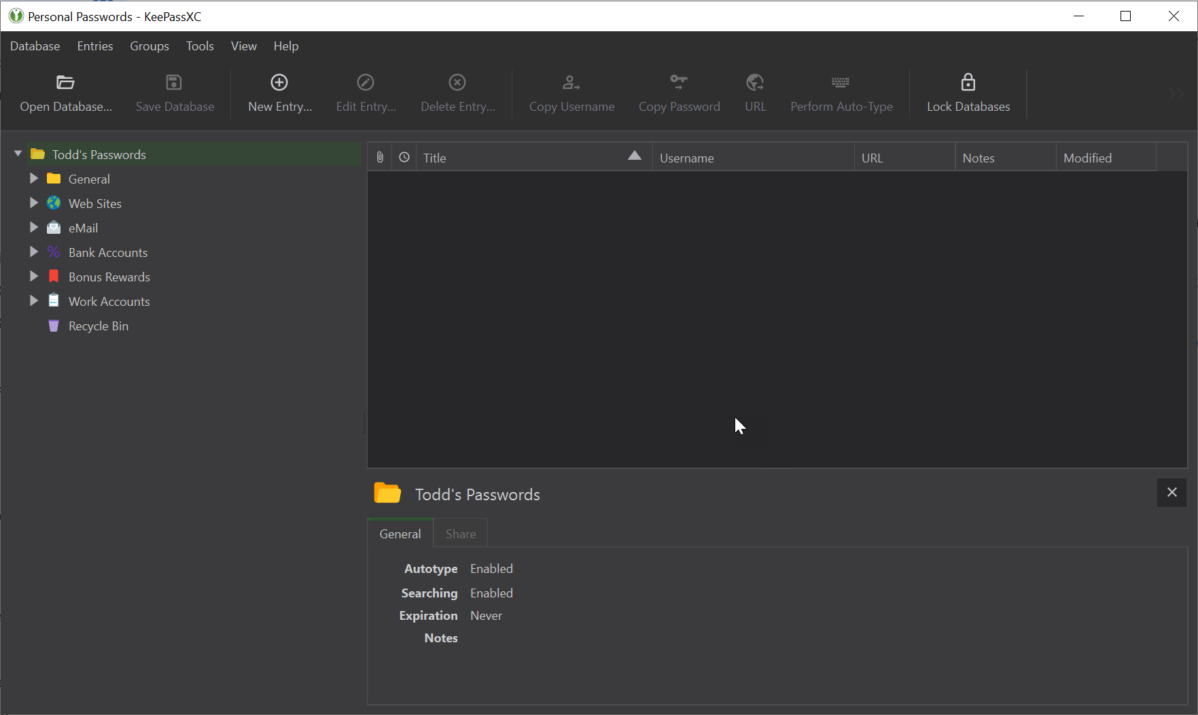This screenshot has width=1198, height=715.
Task: Select the Web Sites group label
Action: point(95,204)
